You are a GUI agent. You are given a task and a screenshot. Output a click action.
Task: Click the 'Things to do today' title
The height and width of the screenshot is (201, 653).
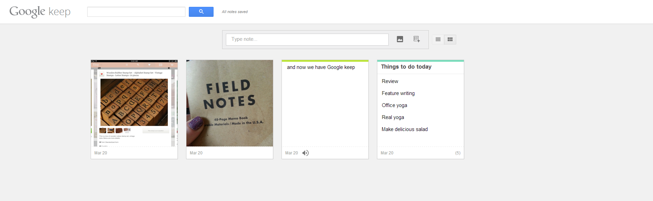click(x=406, y=67)
